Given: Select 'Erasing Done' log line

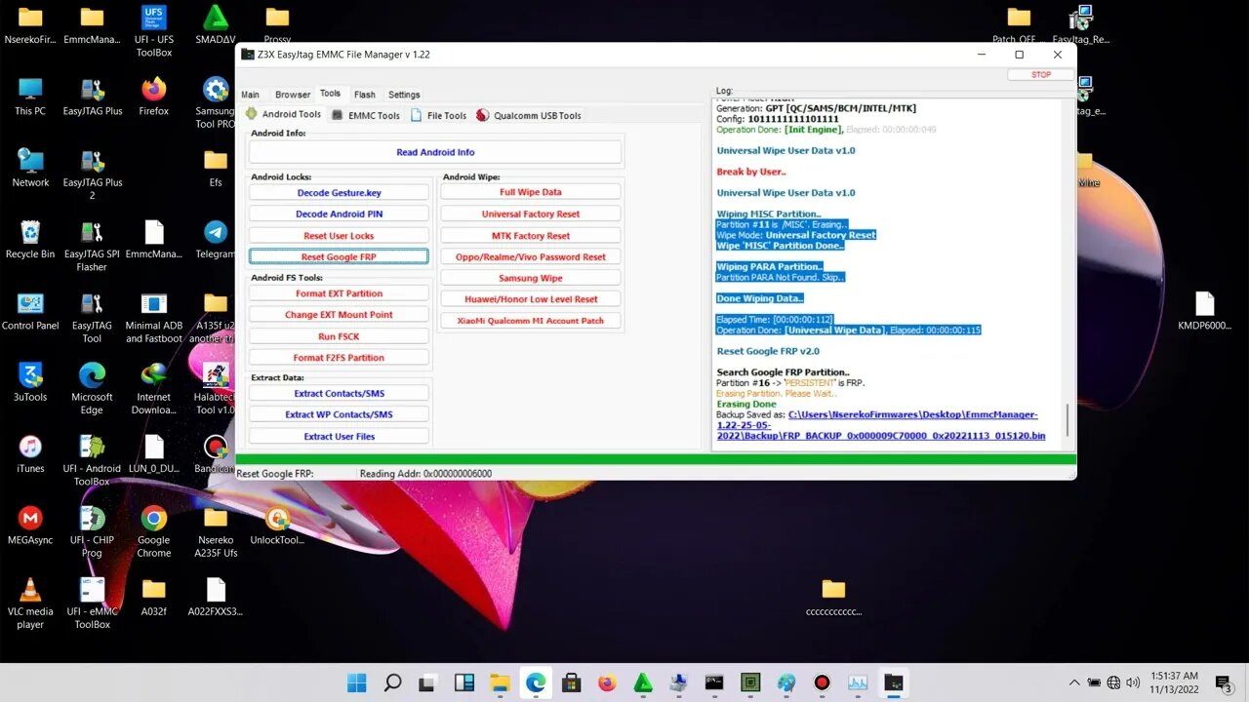Looking at the screenshot, I should pos(746,404).
